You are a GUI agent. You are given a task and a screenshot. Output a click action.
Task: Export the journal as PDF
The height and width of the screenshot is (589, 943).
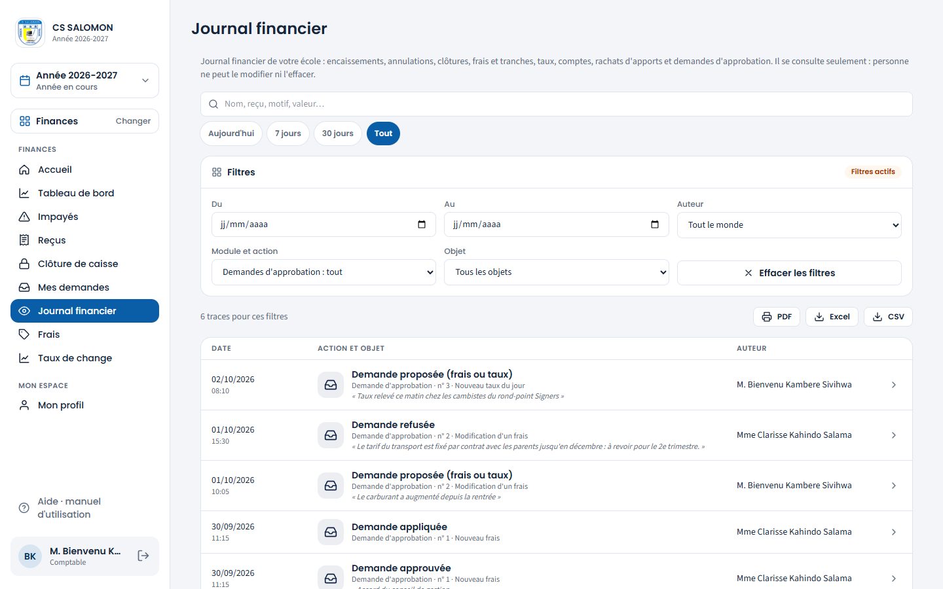[x=777, y=317]
